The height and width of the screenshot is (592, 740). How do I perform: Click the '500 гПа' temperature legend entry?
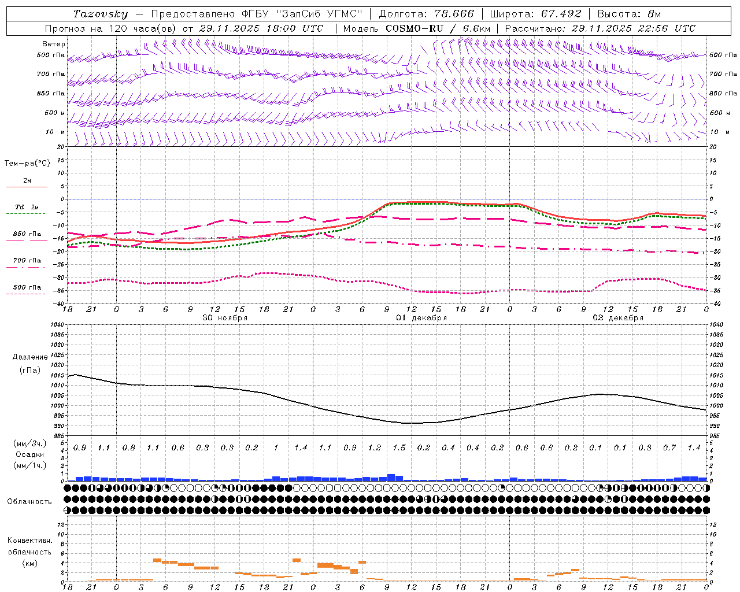click(x=27, y=287)
